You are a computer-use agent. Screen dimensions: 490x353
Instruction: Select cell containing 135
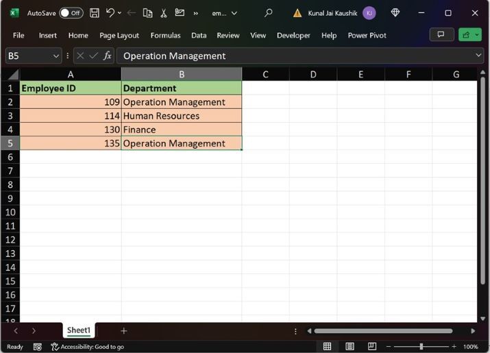(71, 143)
